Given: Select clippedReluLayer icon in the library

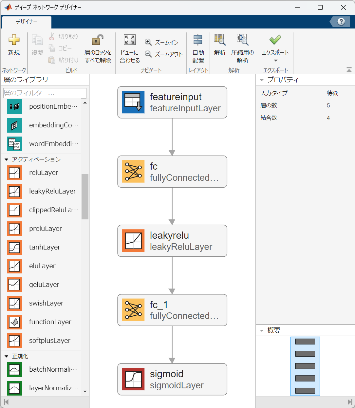Looking at the screenshot, I should (x=14, y=210).
